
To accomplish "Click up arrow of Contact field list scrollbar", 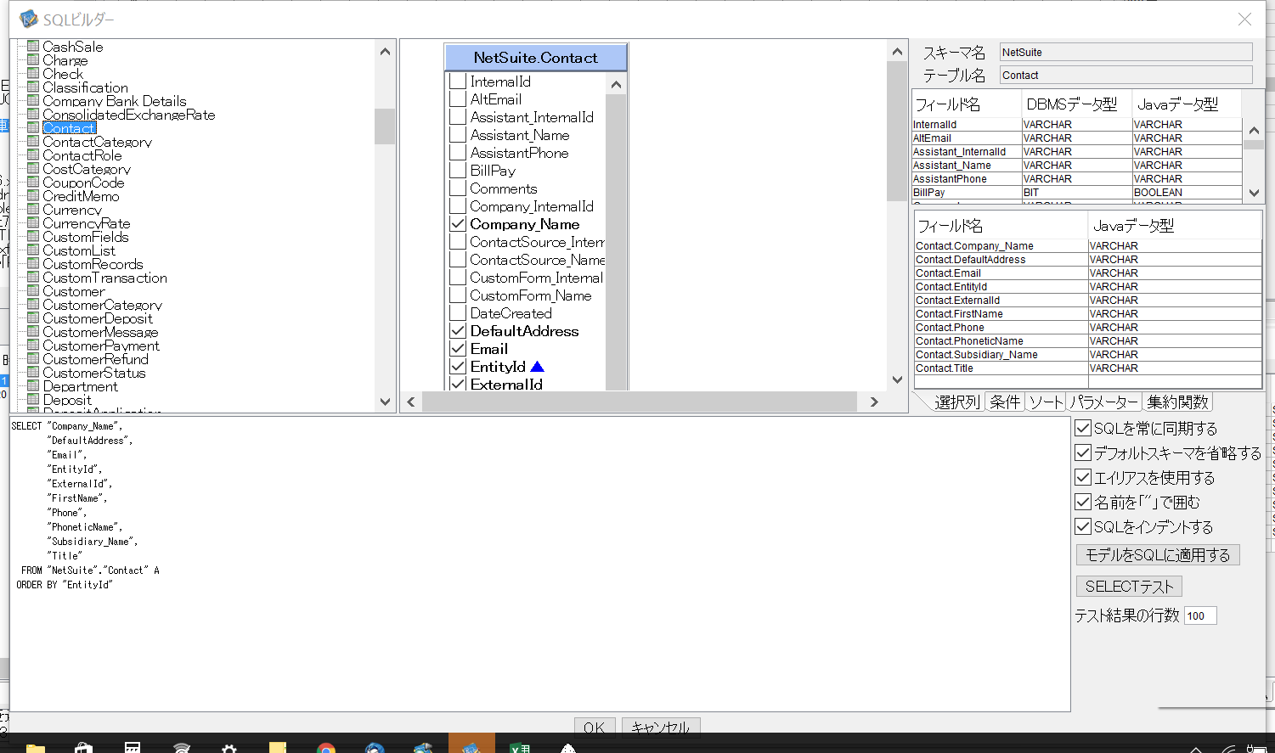I will point(616,84).
